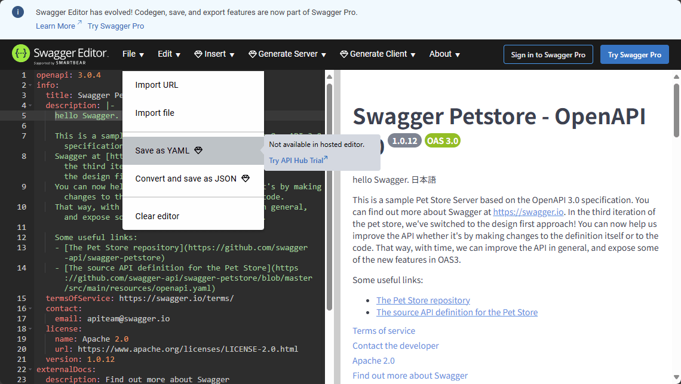Click the Try Swagger Pro button

pyautogui.click(x=634, y=54)
